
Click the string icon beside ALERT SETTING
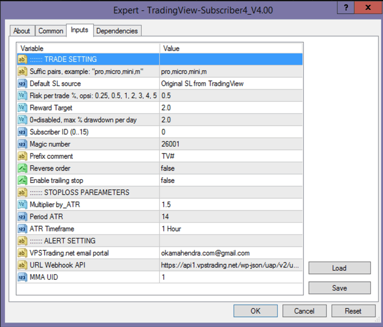pyautogui.click(x=22, y=241)
